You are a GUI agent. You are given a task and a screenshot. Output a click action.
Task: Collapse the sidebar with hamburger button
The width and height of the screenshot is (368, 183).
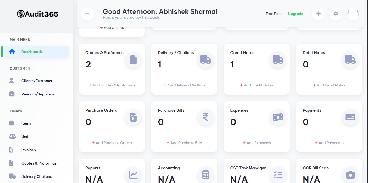tap(88, 14)
